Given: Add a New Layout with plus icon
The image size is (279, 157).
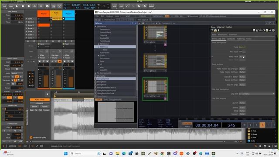Looking at the screenshot, I should (x=150, y=20).
